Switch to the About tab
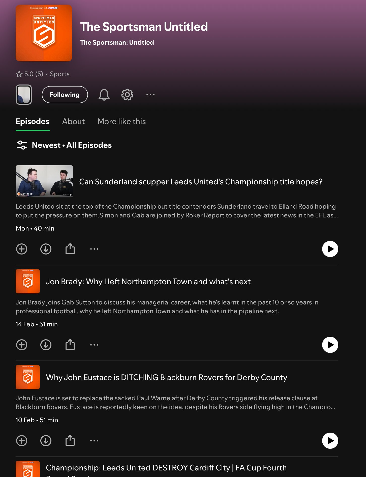 [73, 122]
